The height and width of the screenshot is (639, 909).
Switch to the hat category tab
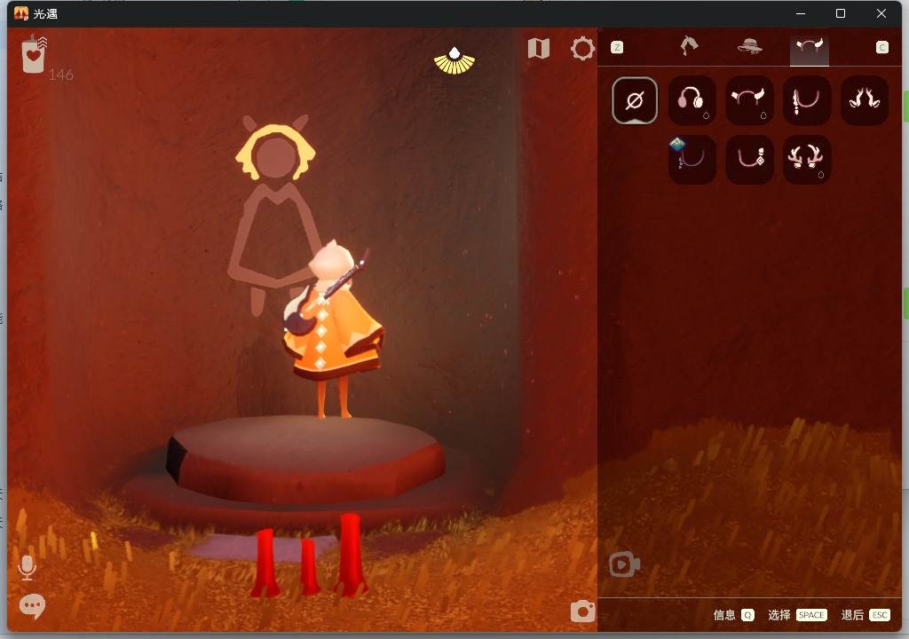point(749,46)
